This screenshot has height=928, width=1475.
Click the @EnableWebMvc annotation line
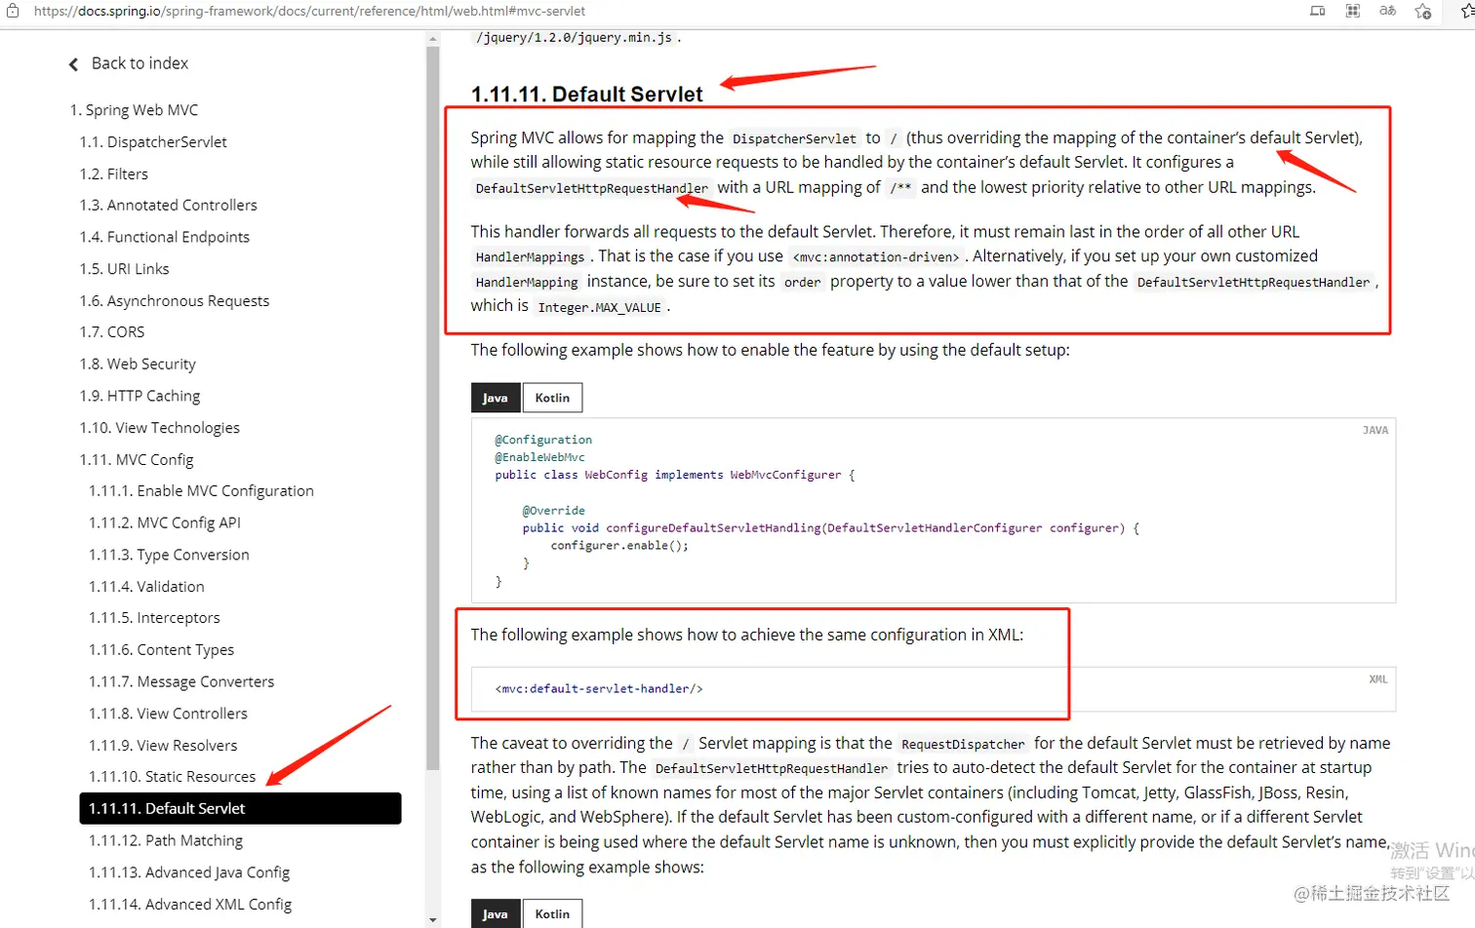(539, 457)
